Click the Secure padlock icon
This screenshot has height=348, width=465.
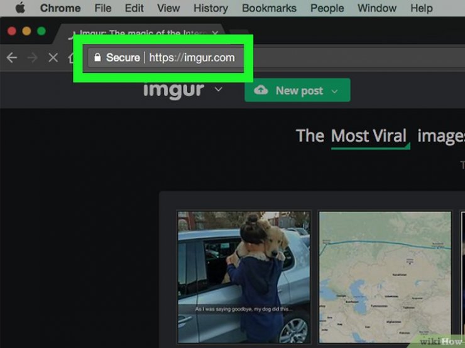click(97, 57)
